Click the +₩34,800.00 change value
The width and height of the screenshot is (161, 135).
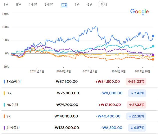point(108,82)
